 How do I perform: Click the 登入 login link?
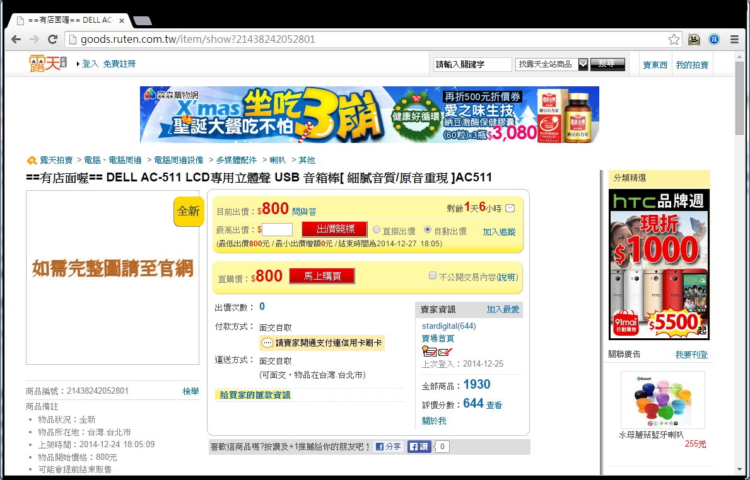[90, 64]
